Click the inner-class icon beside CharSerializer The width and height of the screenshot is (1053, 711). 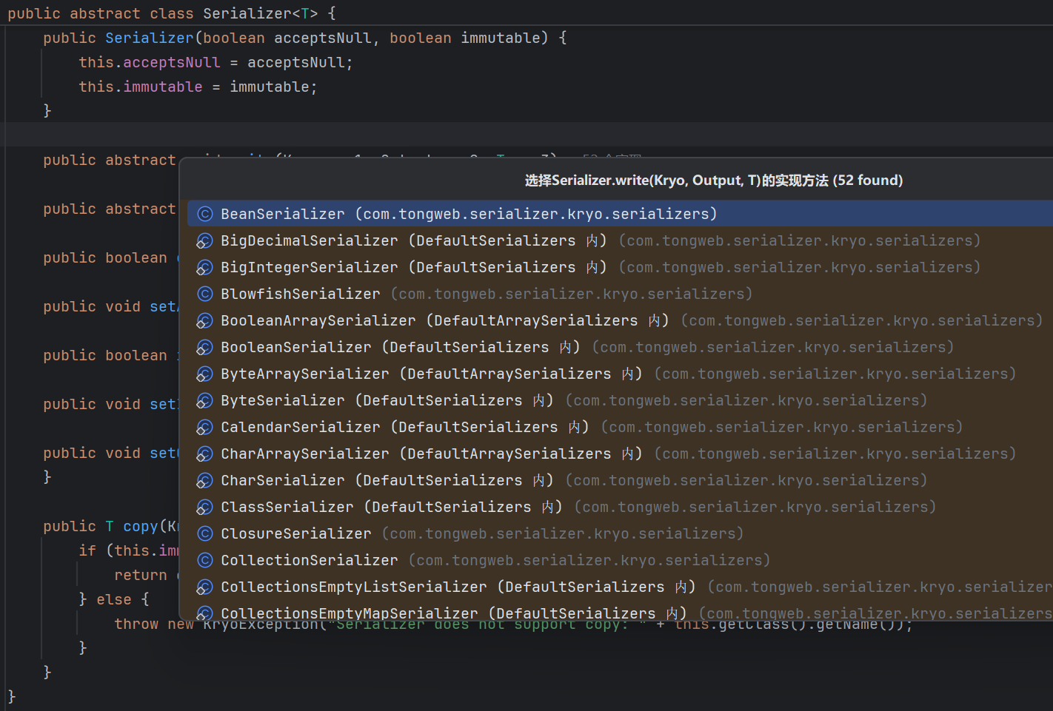[x=205, y=480]
